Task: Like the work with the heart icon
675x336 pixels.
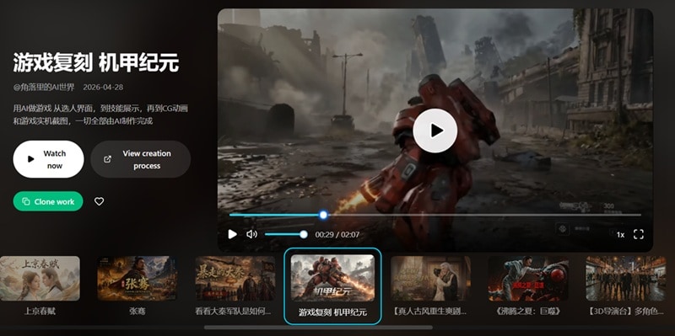Action: [x=99, y=201]
